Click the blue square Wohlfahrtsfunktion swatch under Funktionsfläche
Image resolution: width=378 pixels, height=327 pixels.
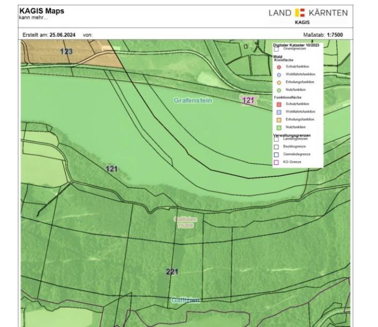(x=279, y=112)
